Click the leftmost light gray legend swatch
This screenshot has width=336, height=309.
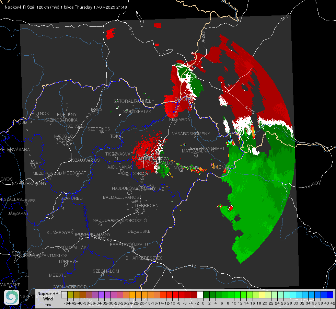click(64, 295)
